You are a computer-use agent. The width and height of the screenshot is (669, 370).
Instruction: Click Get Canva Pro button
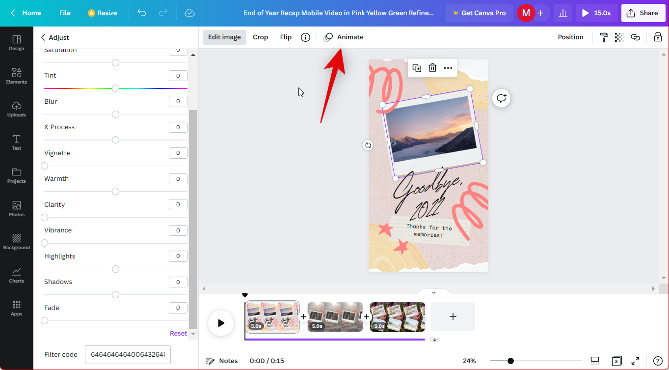[x=479, y=13]
